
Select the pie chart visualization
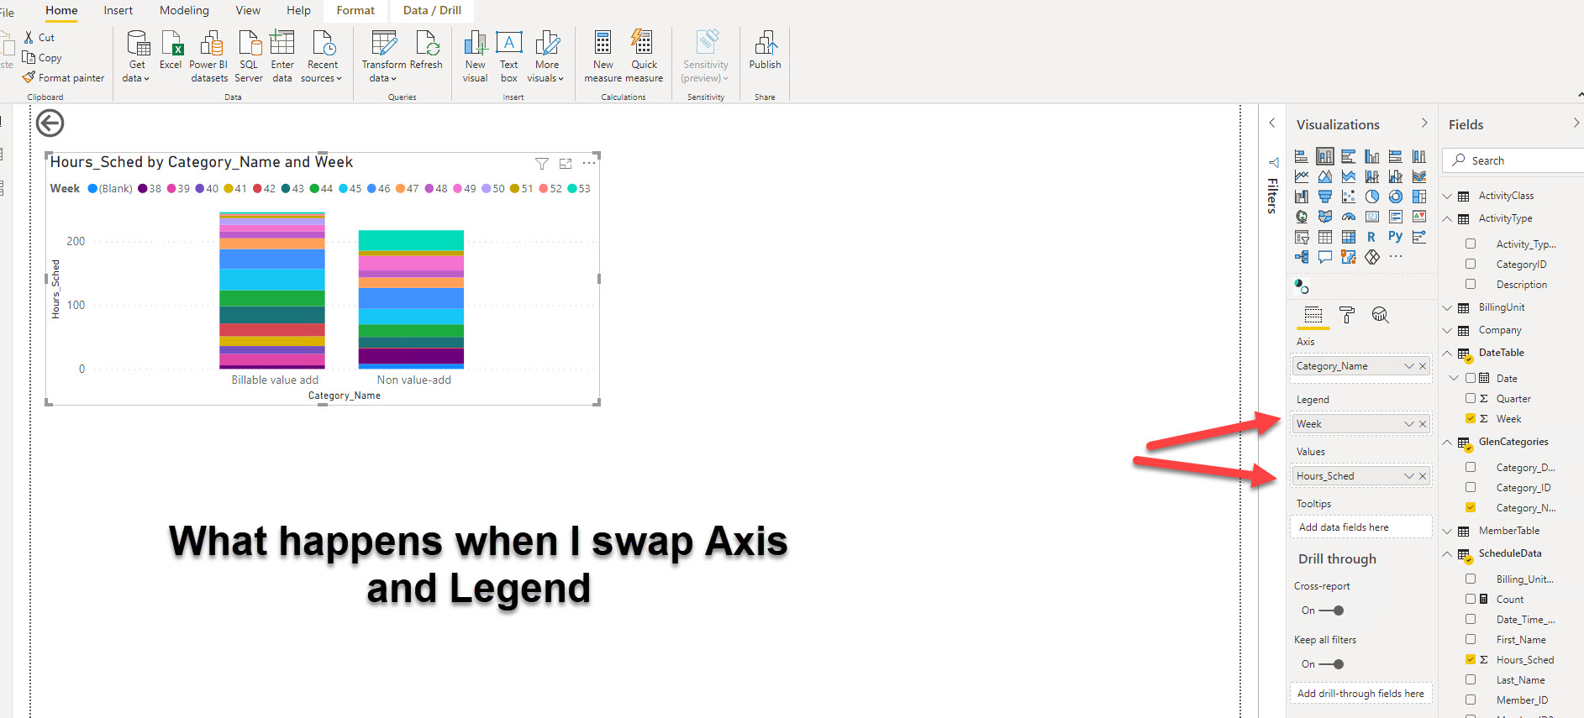[x=1371, y=197]
